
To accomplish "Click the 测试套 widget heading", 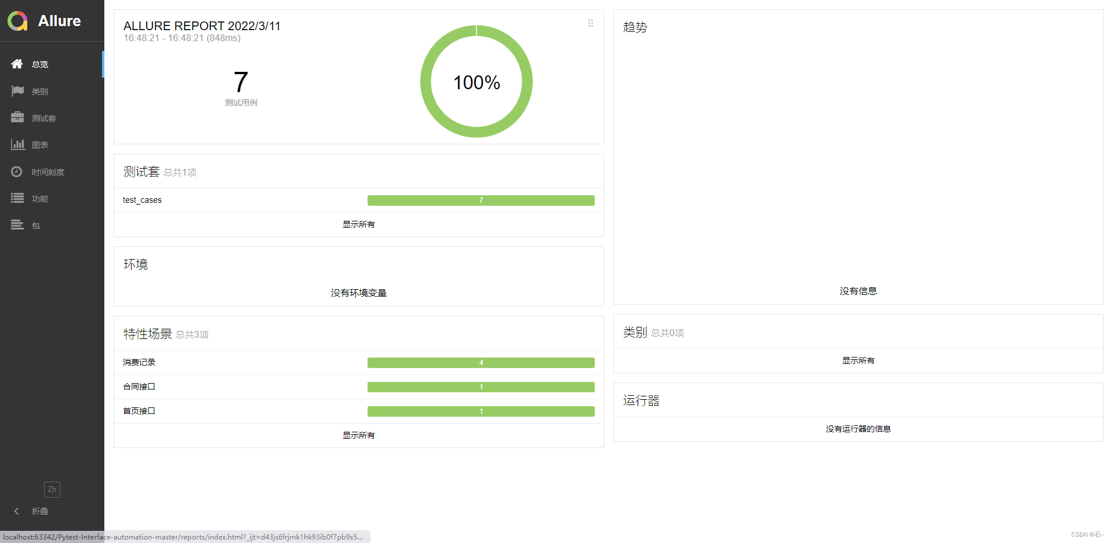I will pos(141,172).
